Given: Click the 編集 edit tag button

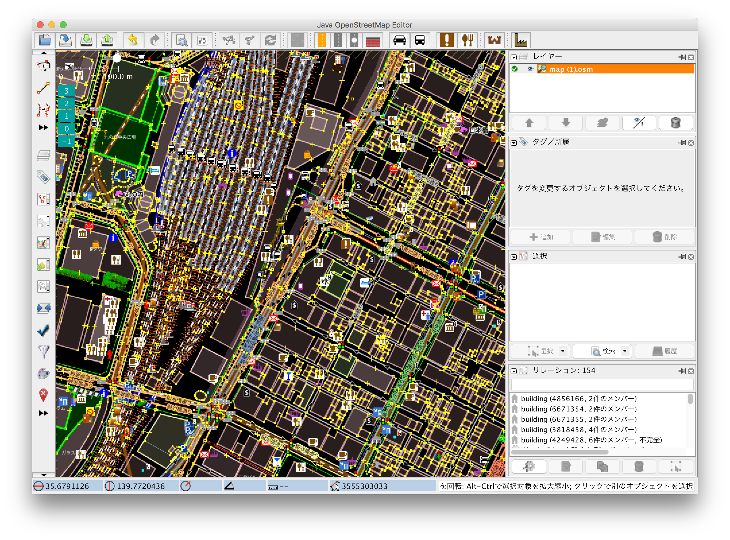Looking at the screenshot, I should (602, 237).
